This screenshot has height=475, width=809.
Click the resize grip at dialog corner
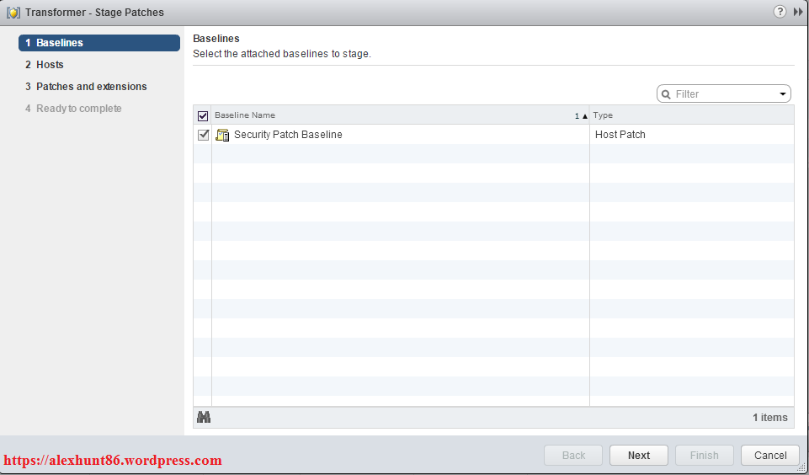(x=802, y=468)
